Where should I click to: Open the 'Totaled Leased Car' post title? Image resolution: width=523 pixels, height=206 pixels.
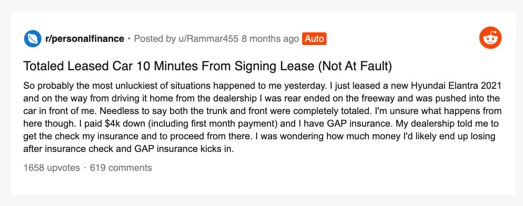[208, 66]
